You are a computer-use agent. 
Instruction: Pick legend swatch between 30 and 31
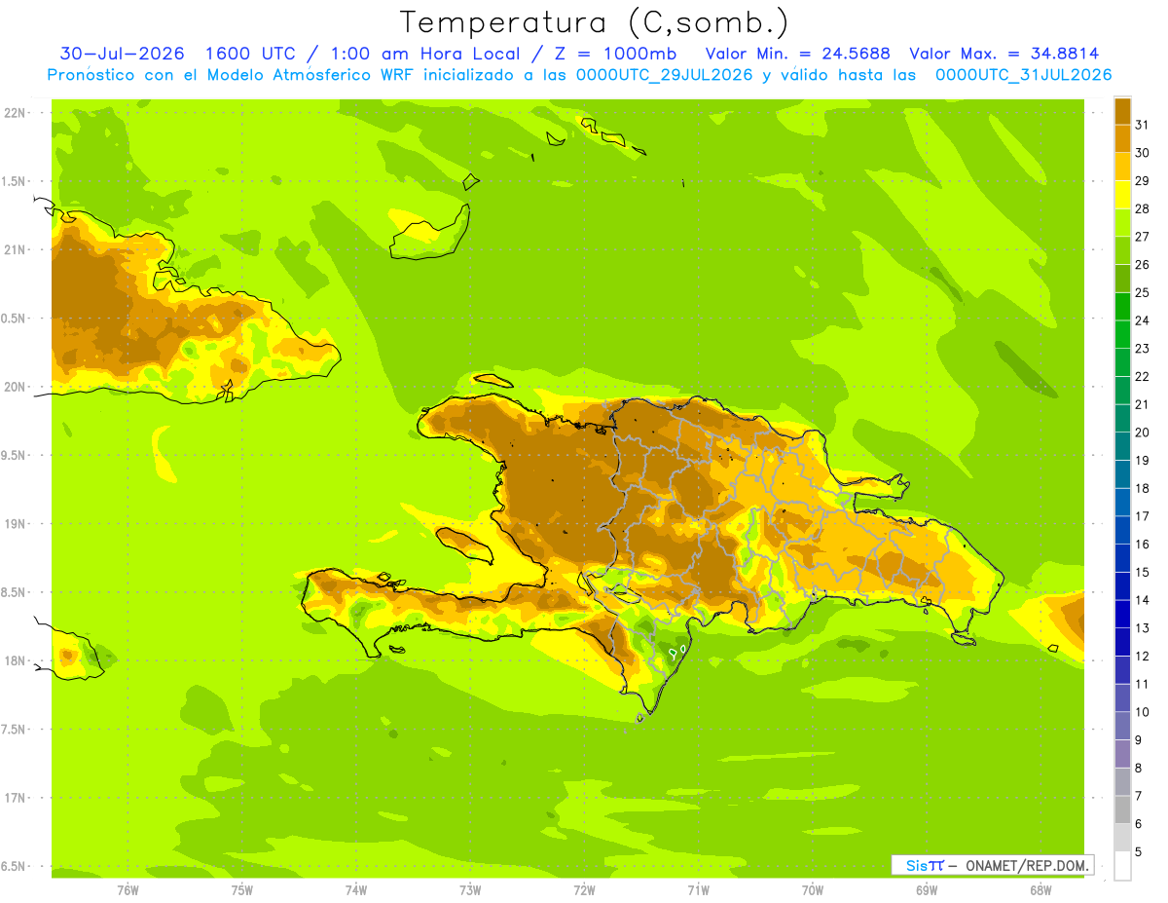(x=1122, y=138)
